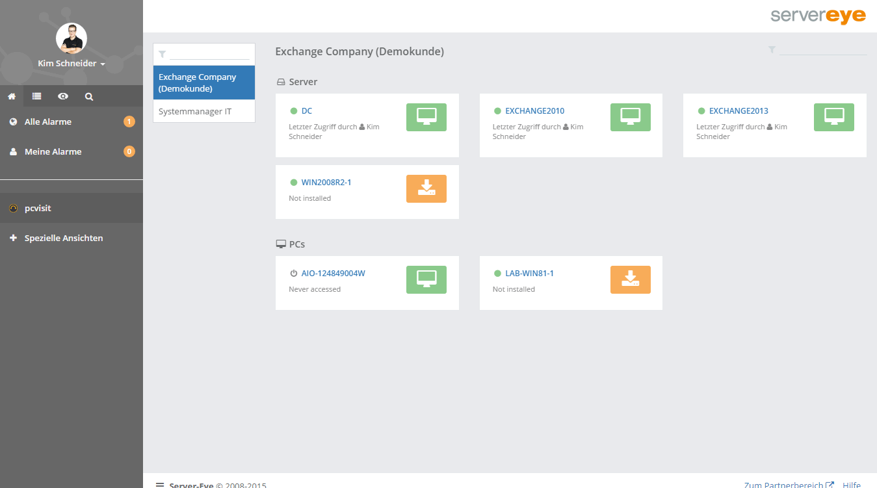
Task: Open the list view icon in sidebar
Action: [x=37, y=96]
